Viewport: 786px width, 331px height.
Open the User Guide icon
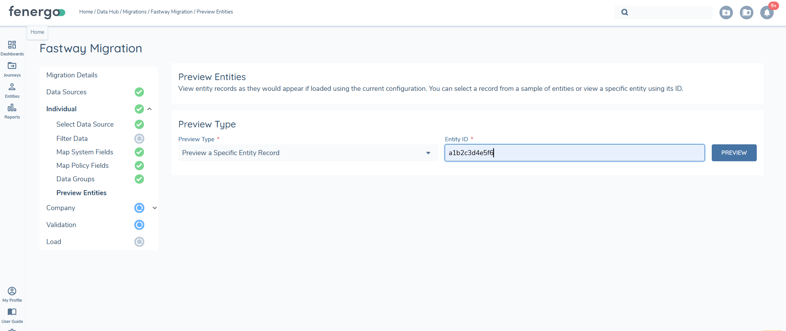pyautogui.click(x=12, y=315)
